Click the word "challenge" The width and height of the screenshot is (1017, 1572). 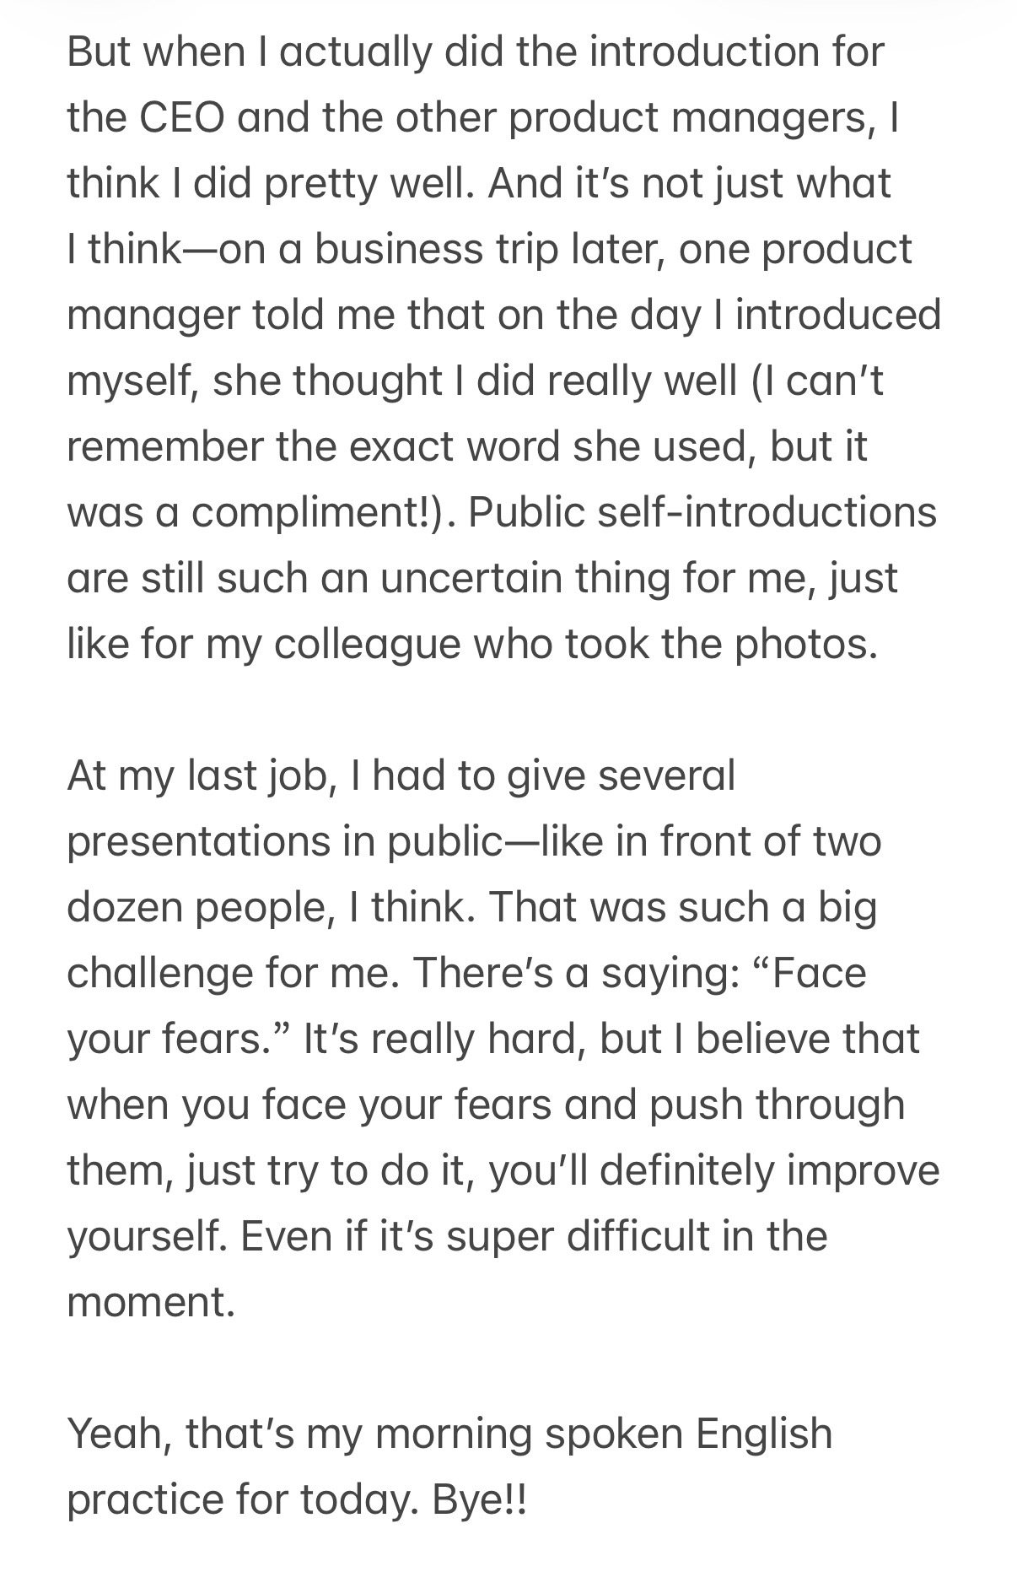(x=159, y=972)
